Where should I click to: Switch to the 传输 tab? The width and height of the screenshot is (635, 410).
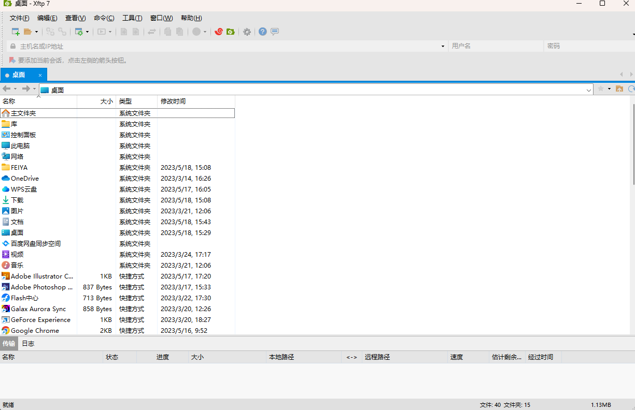click(x=9, y=343)
